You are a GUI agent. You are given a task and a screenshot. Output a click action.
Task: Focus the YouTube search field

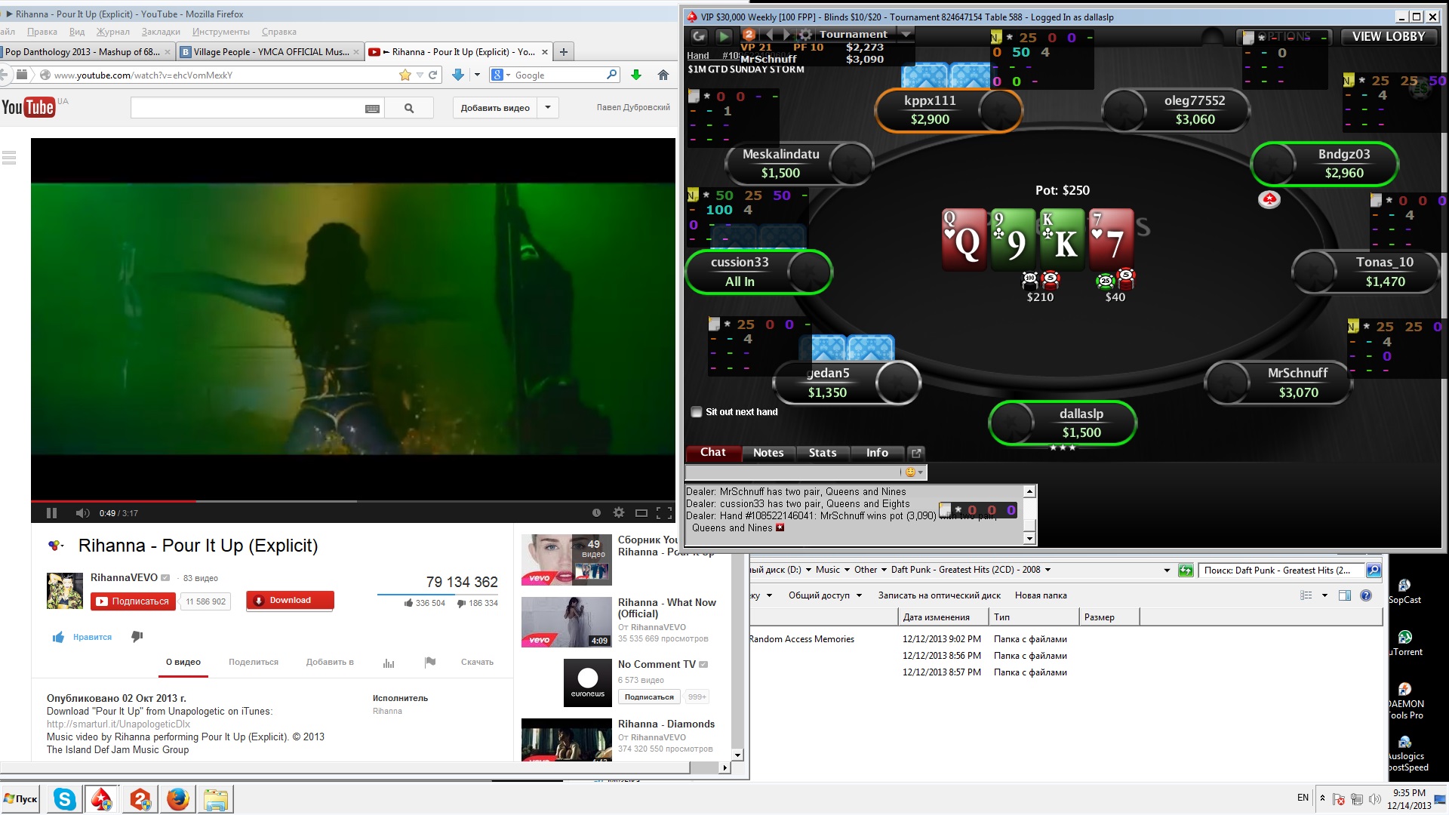coord(248,108)
